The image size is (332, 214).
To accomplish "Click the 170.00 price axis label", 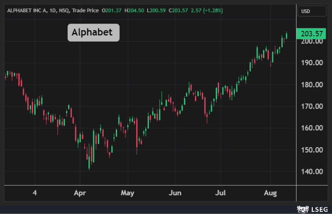I will (x=311, y=106).
